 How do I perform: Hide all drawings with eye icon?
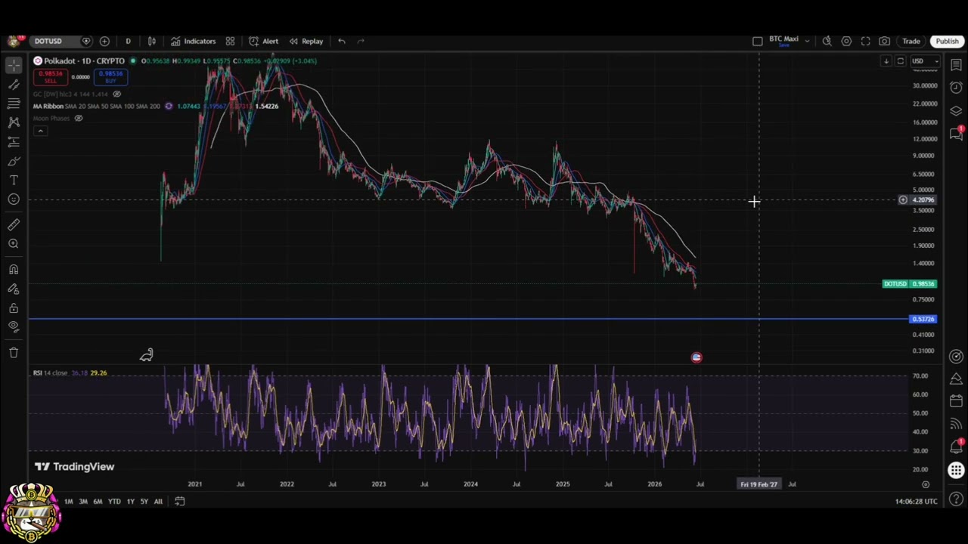pos(14,326)
